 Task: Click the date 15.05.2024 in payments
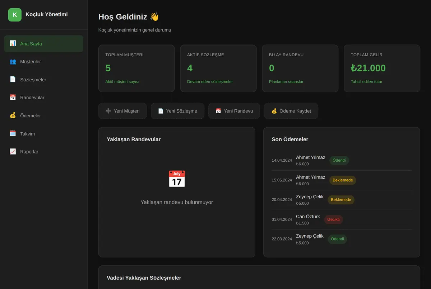(x=282, y=180)
